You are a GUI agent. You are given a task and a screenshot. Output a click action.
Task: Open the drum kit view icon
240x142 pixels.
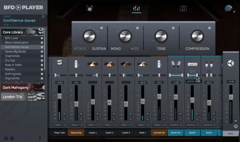[x=90, y=8]
